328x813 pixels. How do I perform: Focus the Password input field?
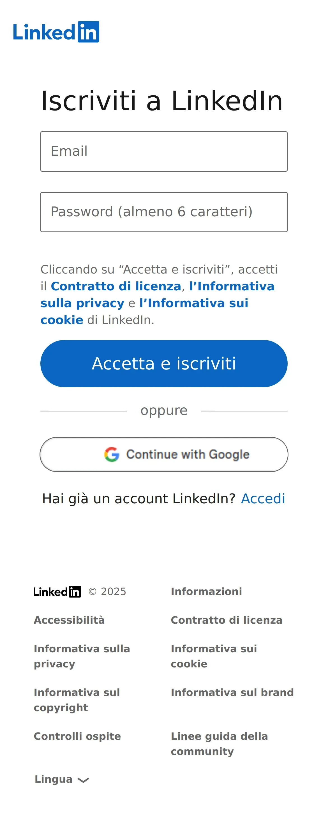click(x=164, y=212)
